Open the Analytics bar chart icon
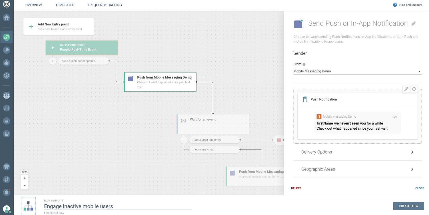 pos(7,108)
